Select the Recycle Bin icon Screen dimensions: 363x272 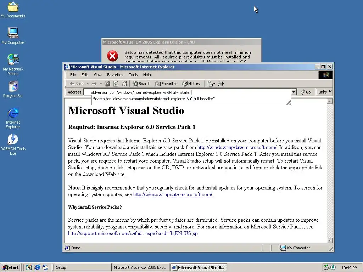(x=13, y=89)
